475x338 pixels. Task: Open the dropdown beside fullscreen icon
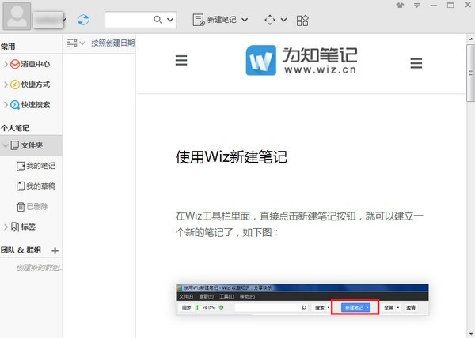[283, 20]
